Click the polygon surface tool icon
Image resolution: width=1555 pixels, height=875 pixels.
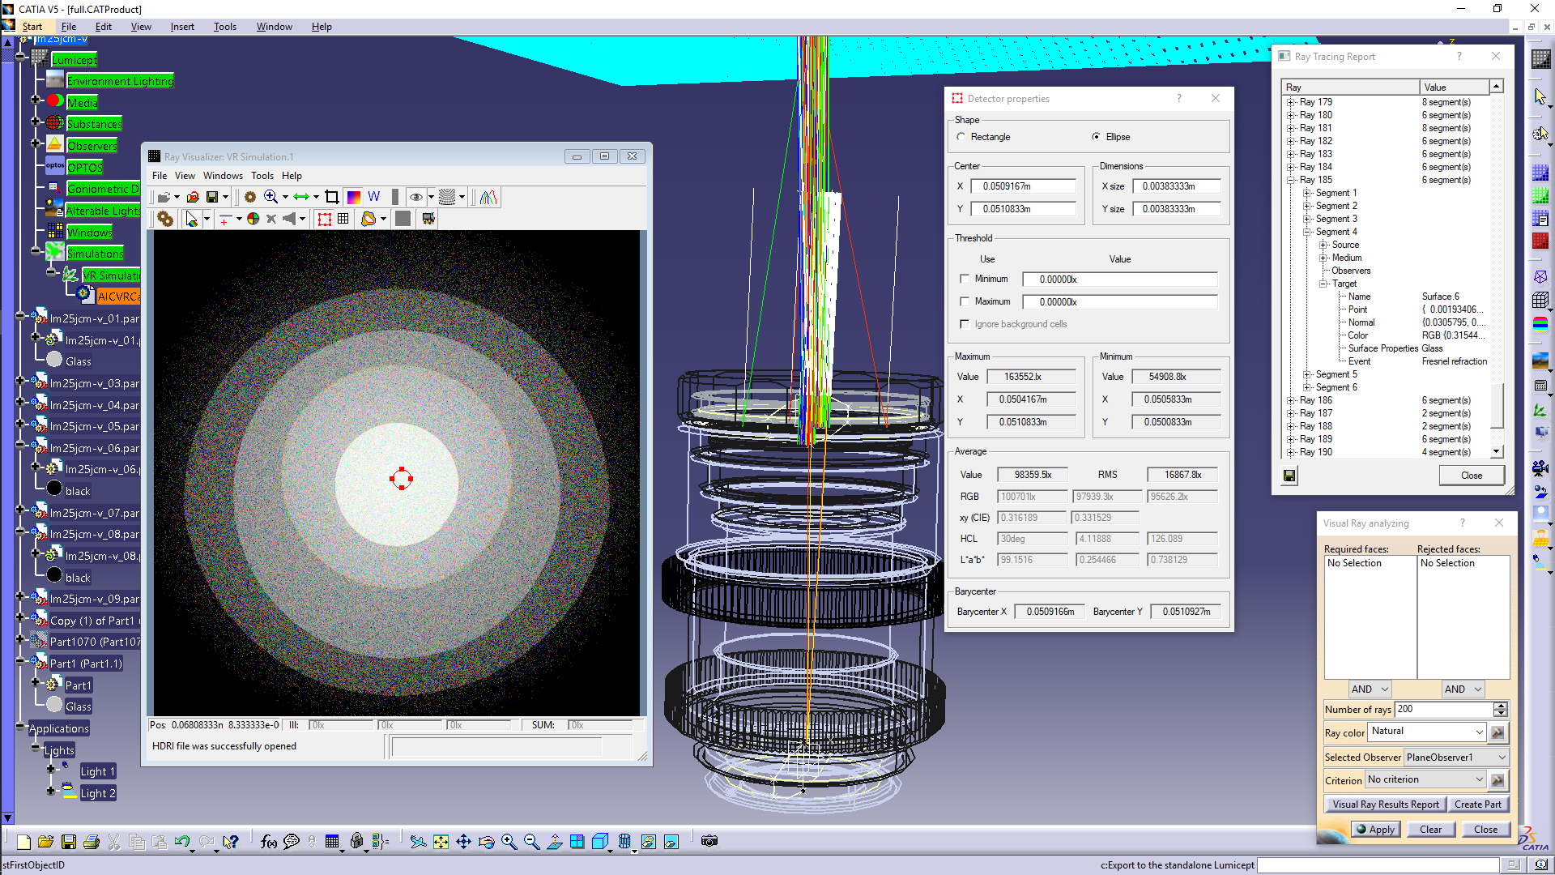369,219
